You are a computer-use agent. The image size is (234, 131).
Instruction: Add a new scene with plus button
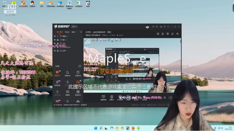81,32
